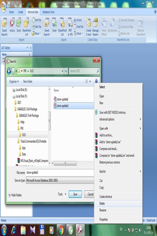Go back in the Save As dialog
This screenshot has width=157, height=236.
9,71
